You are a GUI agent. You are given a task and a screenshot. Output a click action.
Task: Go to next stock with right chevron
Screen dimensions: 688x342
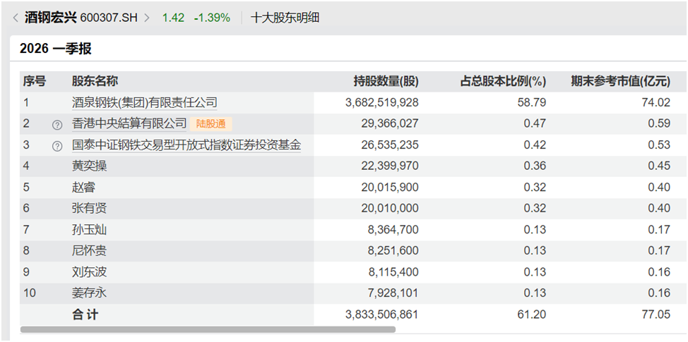pyautogui.click(x=147, y=18)
